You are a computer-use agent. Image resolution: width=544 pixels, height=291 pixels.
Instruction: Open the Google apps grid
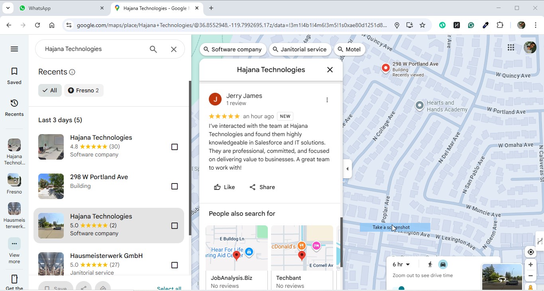pos(511,48)
